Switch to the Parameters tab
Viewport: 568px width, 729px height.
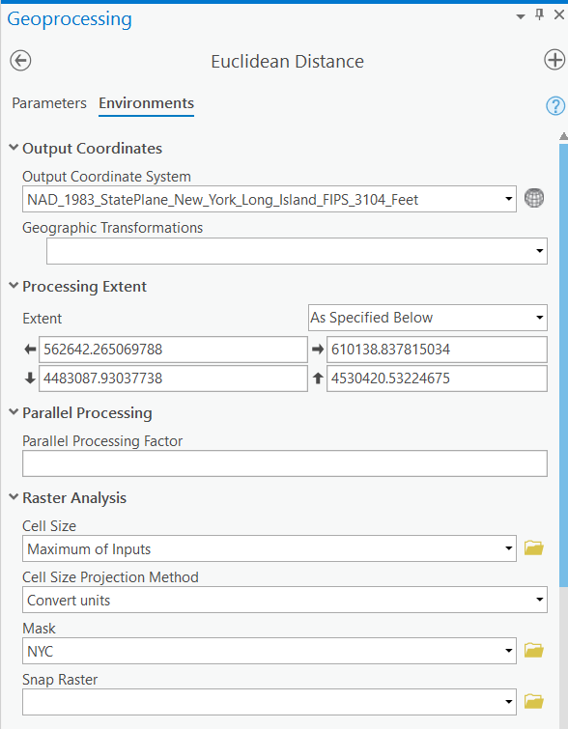pyautogui.click(x=49, y=102)
